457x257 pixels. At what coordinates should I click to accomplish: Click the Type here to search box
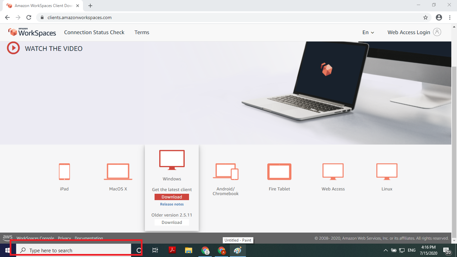(74, 250)
